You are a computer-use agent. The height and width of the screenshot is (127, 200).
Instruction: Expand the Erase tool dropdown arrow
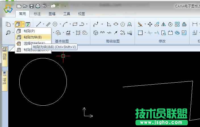[x=145, y=24]
